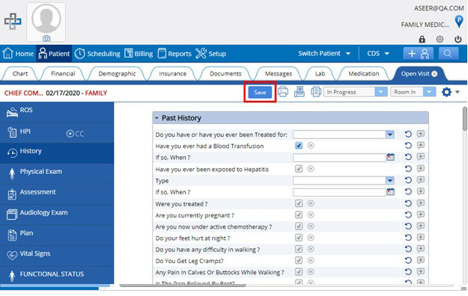Click the add patient plus icon
468x296 pixels.
pyautogui.click(x=419, y=54)
